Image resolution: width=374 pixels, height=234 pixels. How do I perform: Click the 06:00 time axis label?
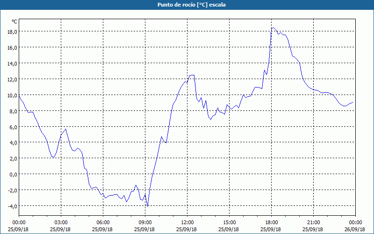tap(103, 223)
